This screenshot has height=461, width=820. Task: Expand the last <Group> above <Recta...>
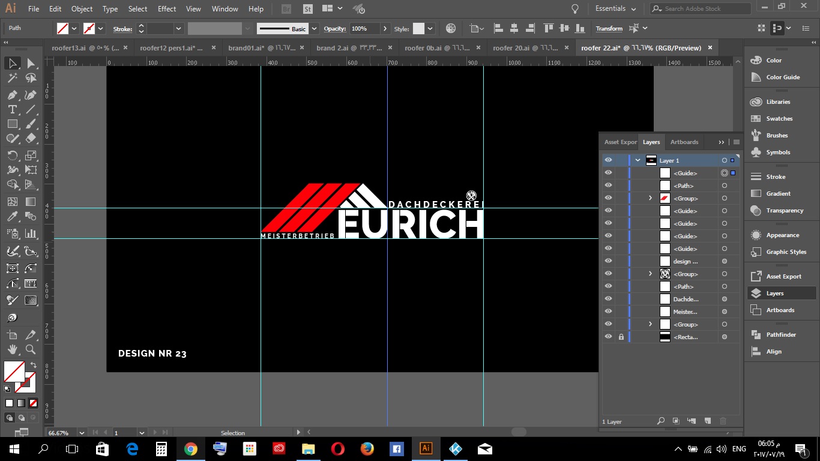pos(650,324)
